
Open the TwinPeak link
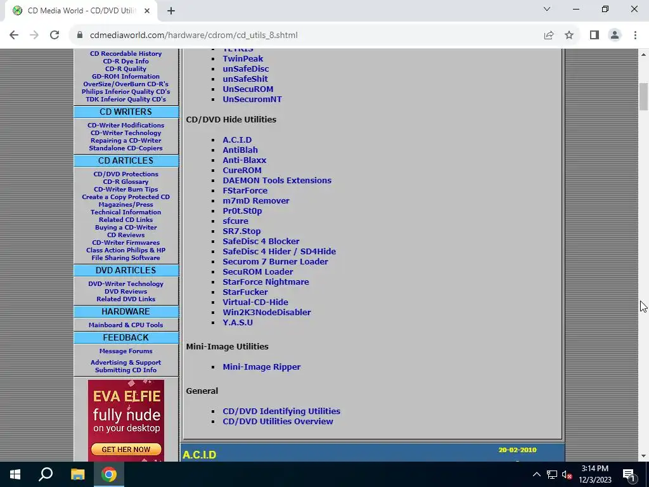coord(243,59)
